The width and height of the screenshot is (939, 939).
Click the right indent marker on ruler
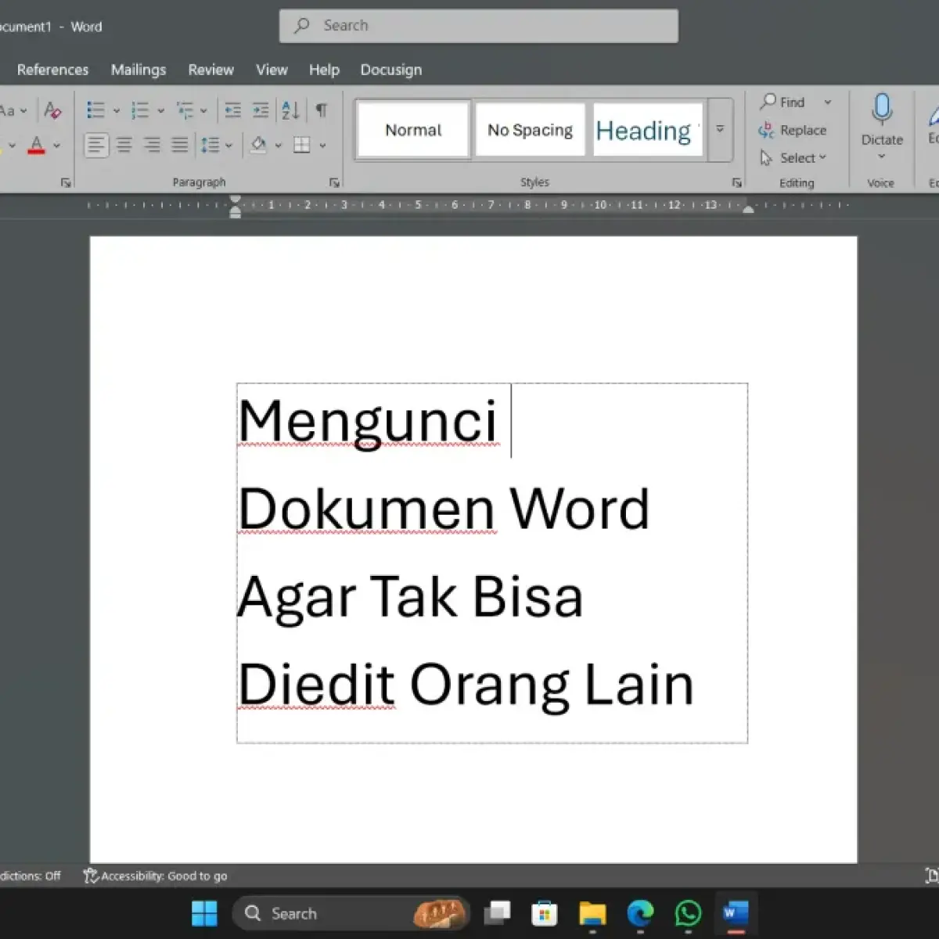point(748,209)
